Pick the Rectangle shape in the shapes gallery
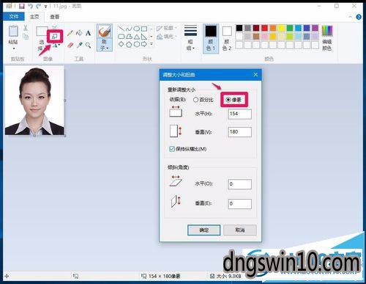 (x=144, y=29)
